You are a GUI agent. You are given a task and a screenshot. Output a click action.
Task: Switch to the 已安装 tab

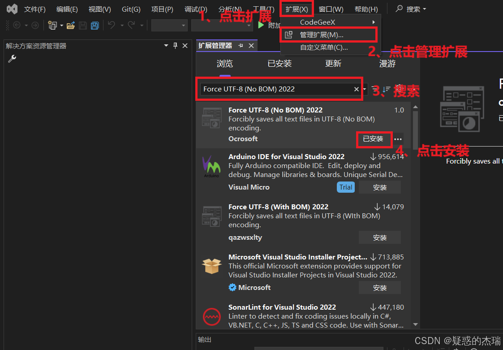[x=279, y=64]
